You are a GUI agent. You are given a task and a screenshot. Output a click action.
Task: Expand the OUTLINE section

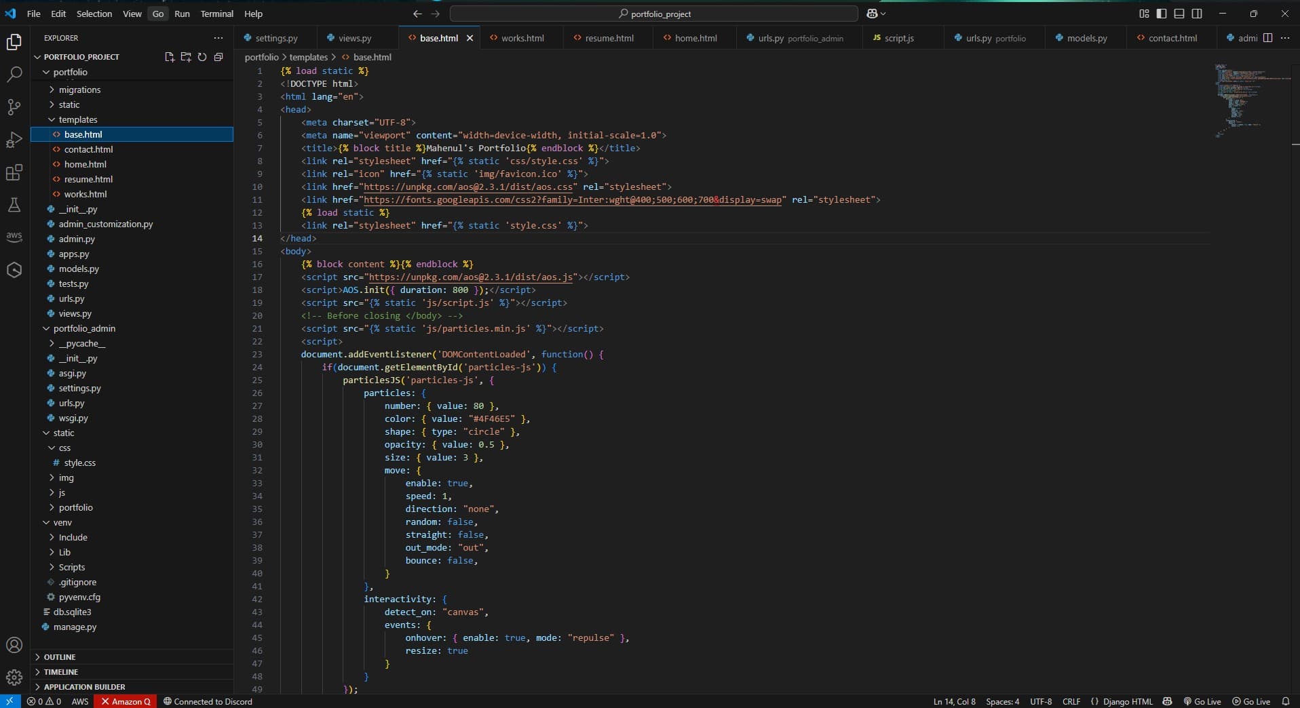tap(60, 657)
